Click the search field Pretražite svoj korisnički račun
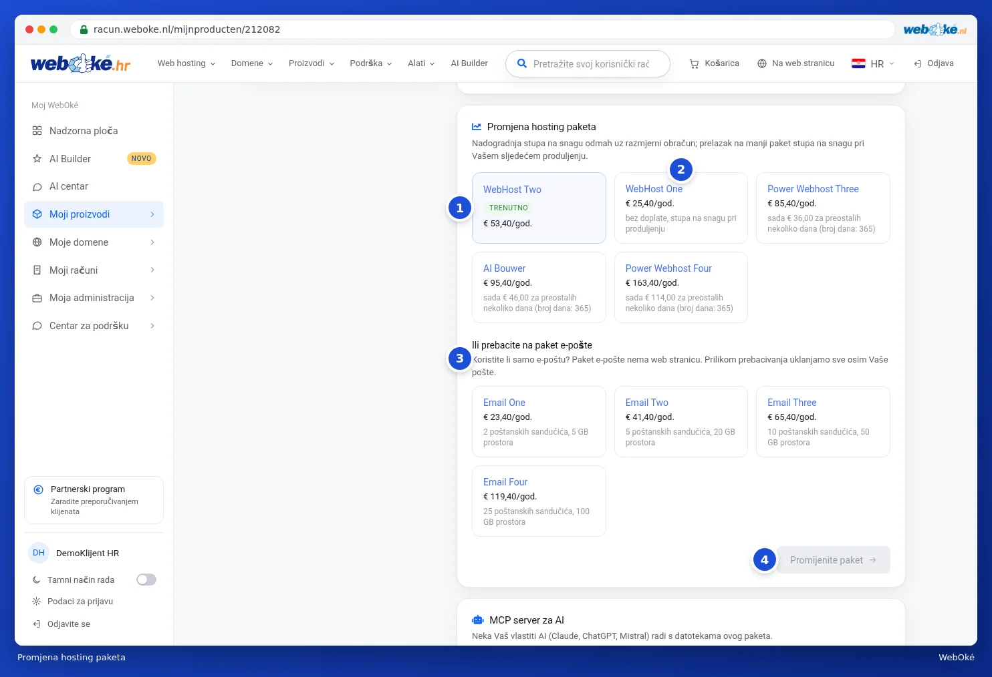This screenshot has width=992, height=677. pyautogui.click(x=588, y=64)
